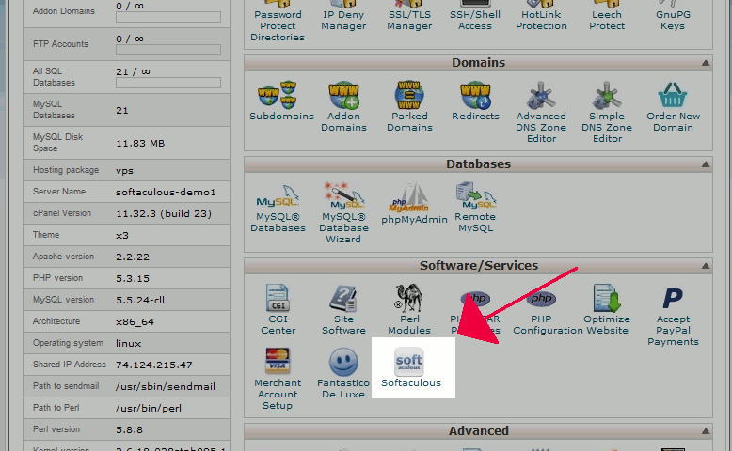Open Remote MySQL settings

[x=475, y=208]
